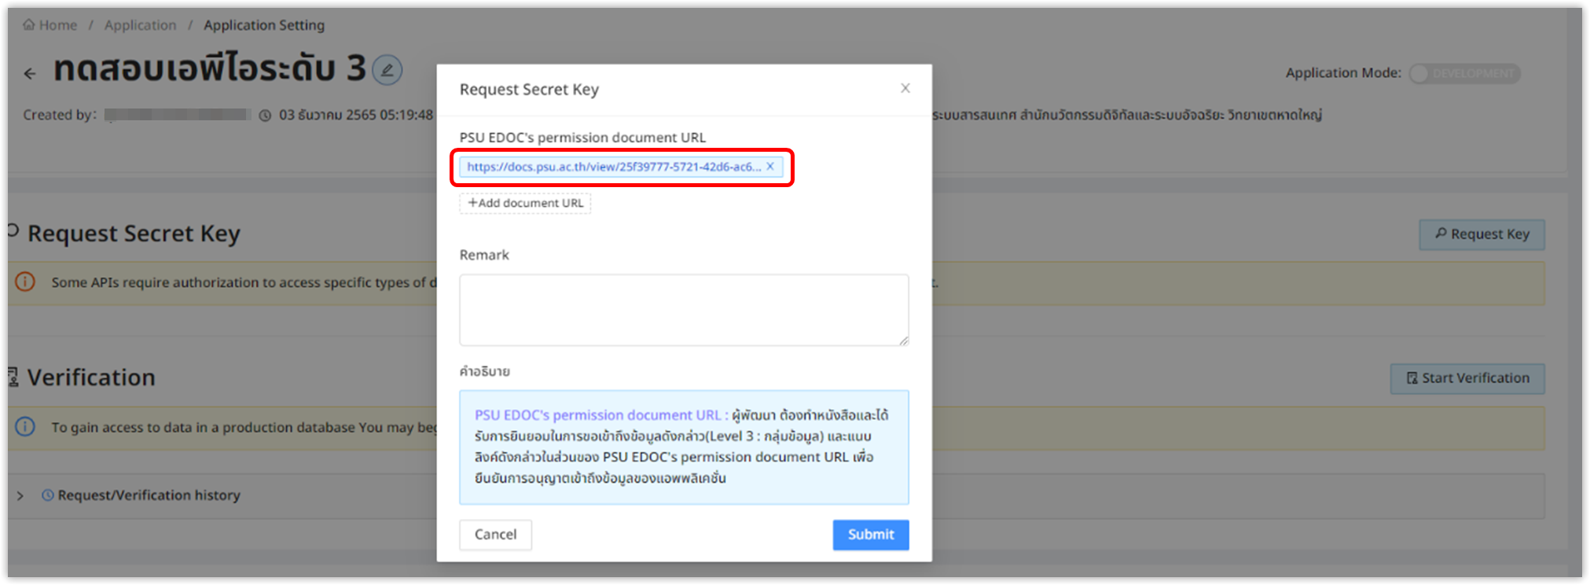The height and width of the screenshot is (585, 1590).
Task: Click Cancel in the dialog
Action: [x=495, y=535]
